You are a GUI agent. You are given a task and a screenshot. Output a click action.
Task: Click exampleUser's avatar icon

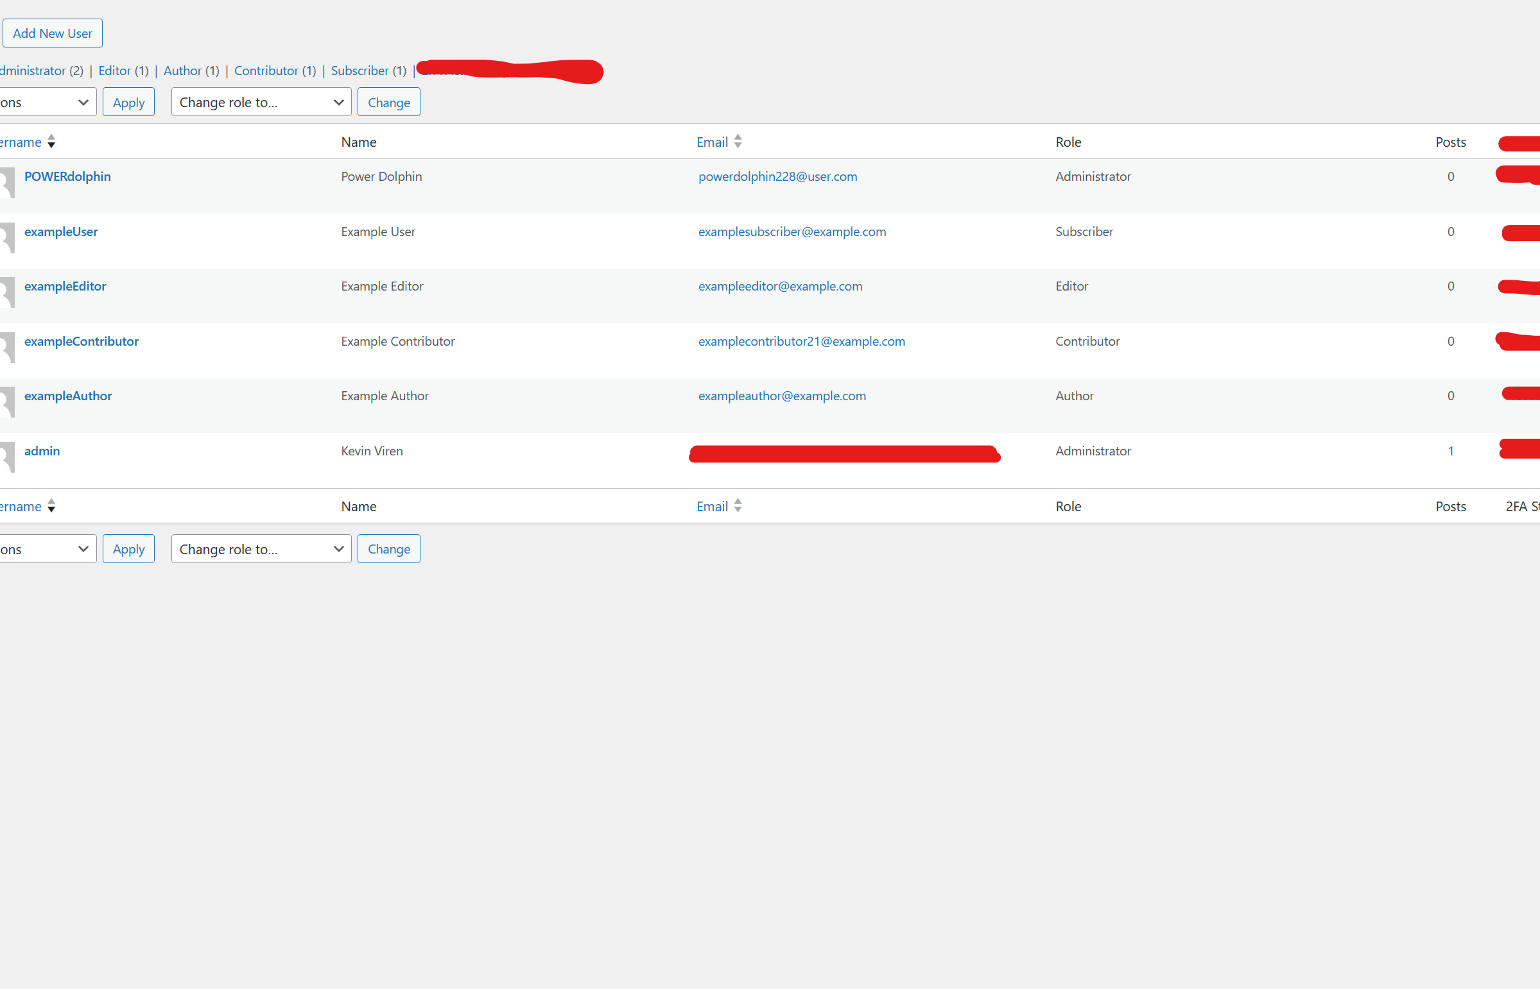(6, 237)
